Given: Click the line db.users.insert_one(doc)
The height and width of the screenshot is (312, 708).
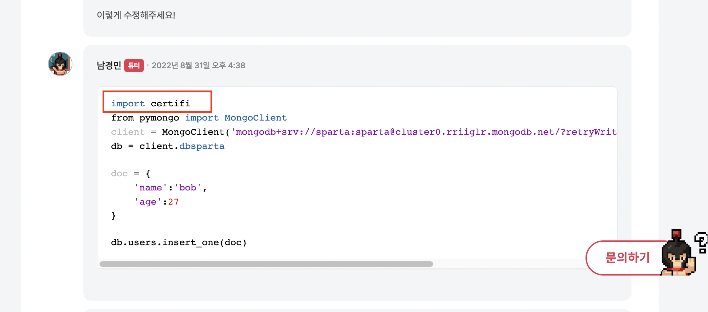Looking at the screenshot, I should [179, 242].
